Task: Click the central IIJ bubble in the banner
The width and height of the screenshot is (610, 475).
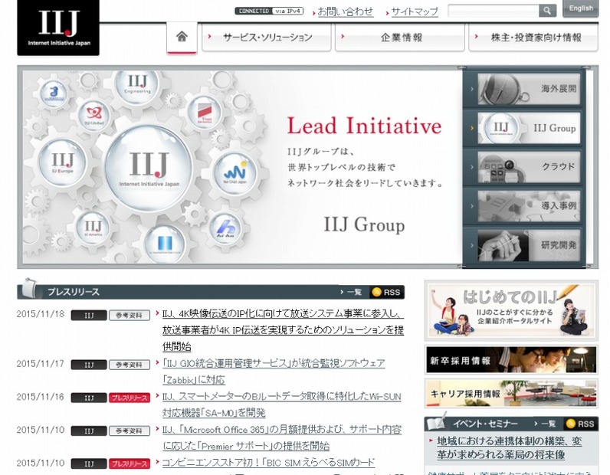Action: pyautogui.click(x=149, y=169)
